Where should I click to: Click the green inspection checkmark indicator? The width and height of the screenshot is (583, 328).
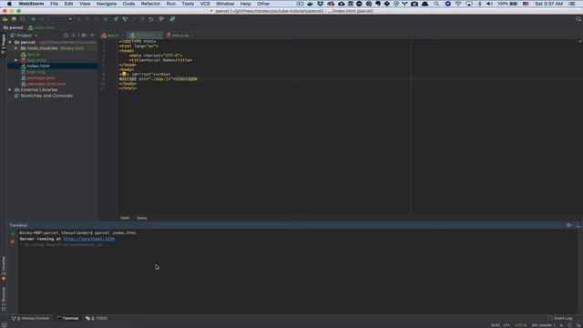(579, 40)
